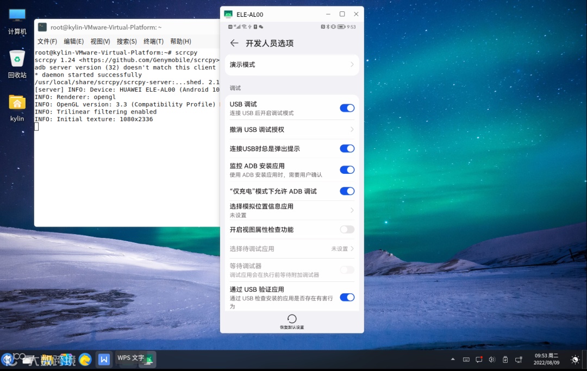The width and height of the screenshot is (587, 371).
Task: Open the 文件(F) menu in the terminal
Action: (47, 41)
